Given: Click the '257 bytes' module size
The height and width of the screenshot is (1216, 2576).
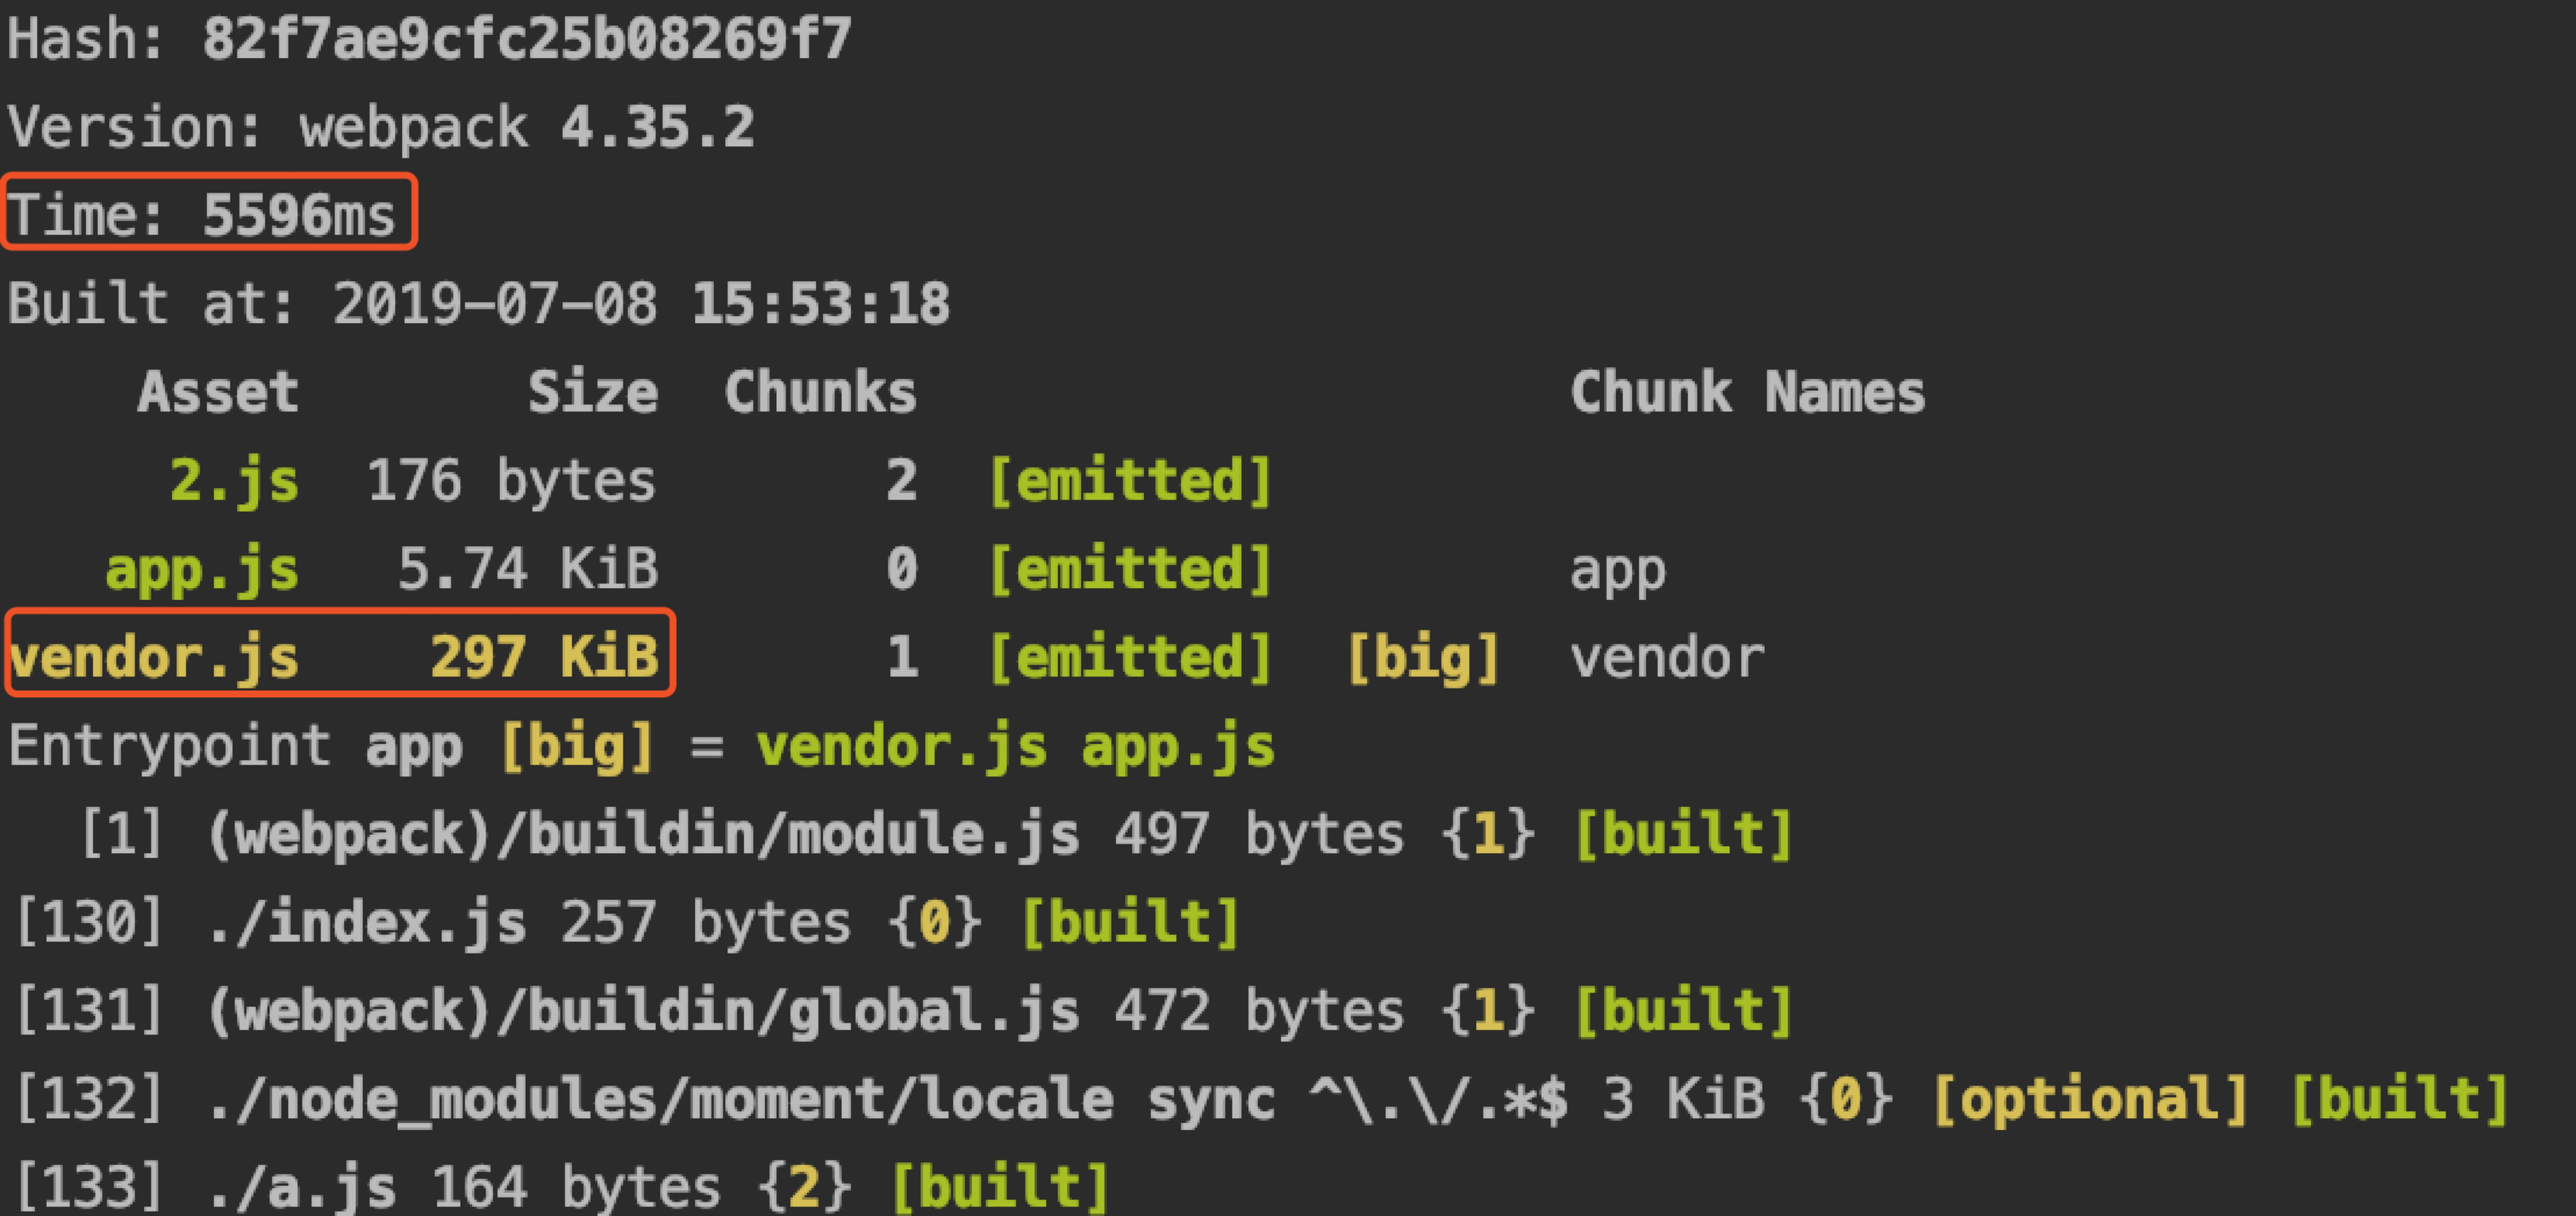Looking at the screenshot, I should 706,922.
